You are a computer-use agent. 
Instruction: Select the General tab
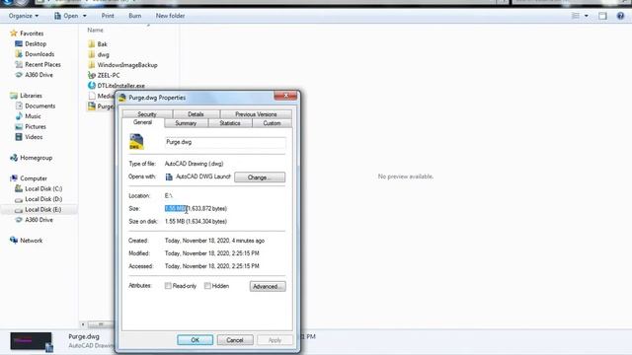[142, 122]
